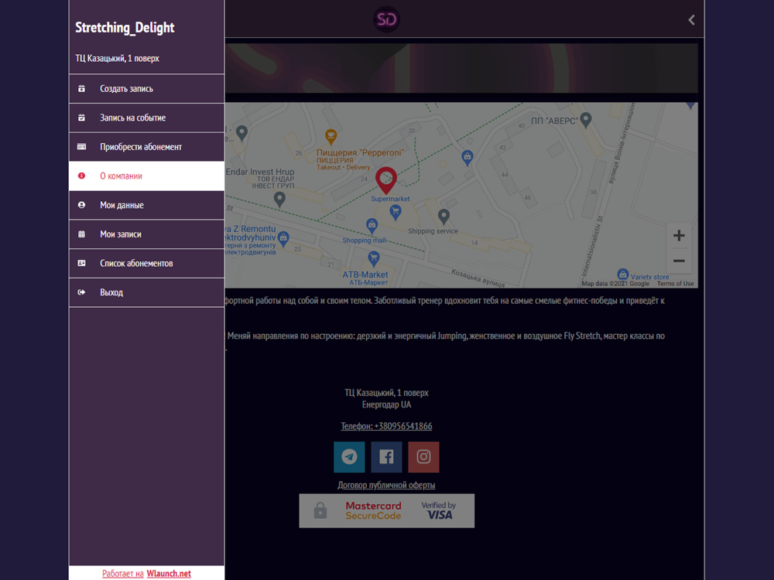Click Енергодар UA address text

(386, 405)
